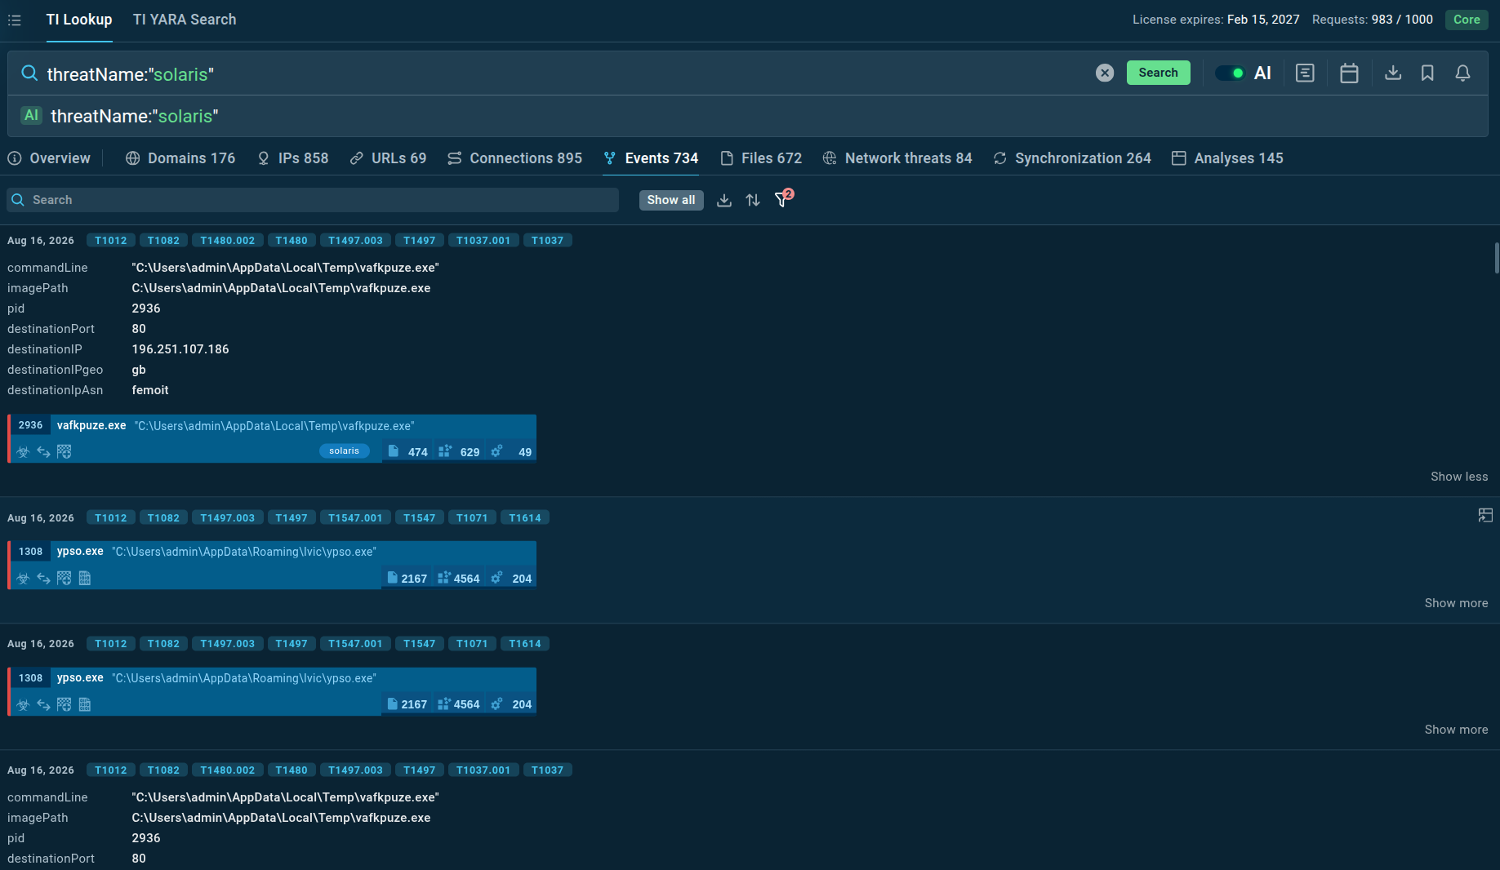1500x870 pixels.
Task: Open the details panel icon on the second event
Action: click(x=1485, y=515)
